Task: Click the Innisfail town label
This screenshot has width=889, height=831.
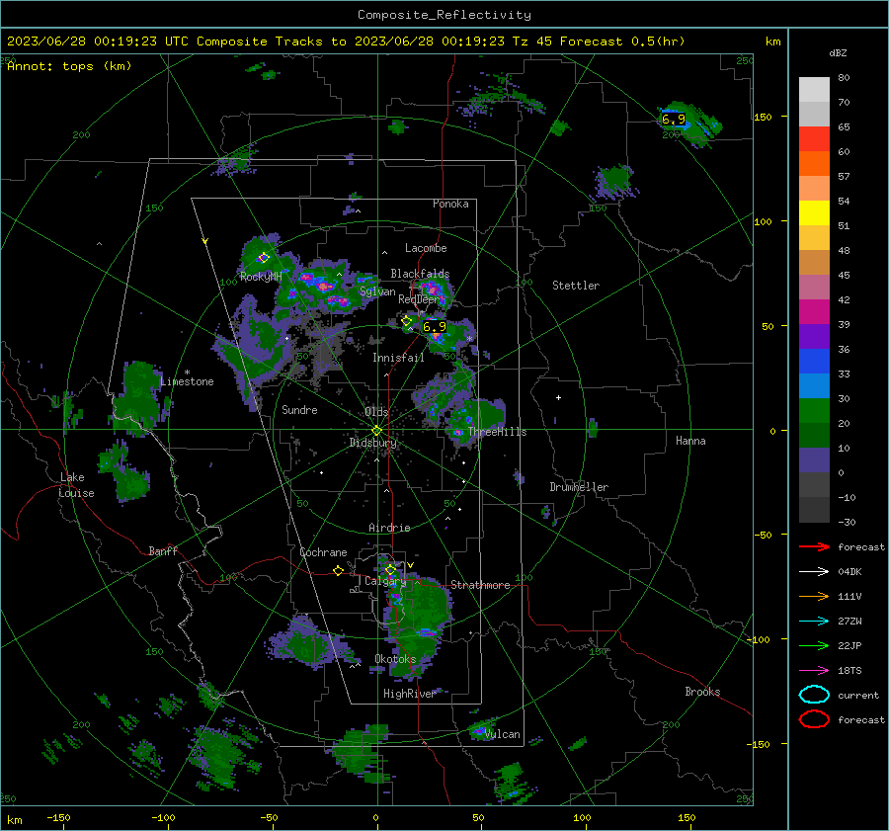Action: pos(398,358)
